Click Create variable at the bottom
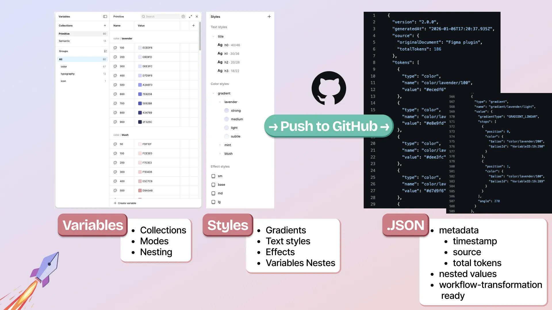Viewport: 552px width, 310px height. (x=125, y=203)
